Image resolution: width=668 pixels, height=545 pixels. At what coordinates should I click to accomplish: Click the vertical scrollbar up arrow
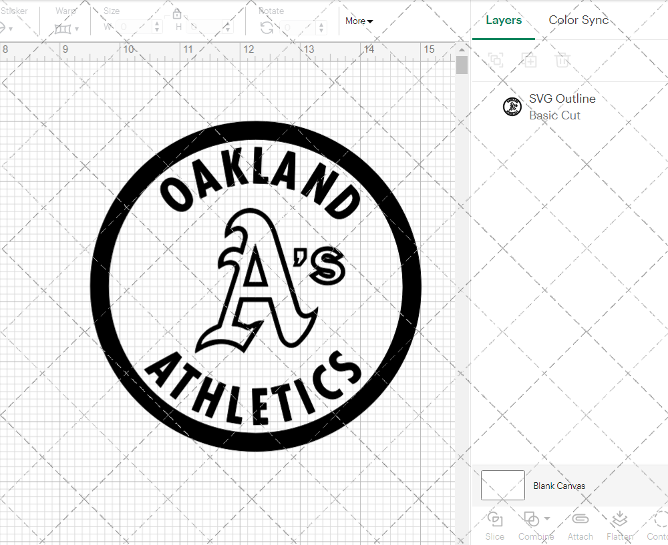[x=462, y=49]
